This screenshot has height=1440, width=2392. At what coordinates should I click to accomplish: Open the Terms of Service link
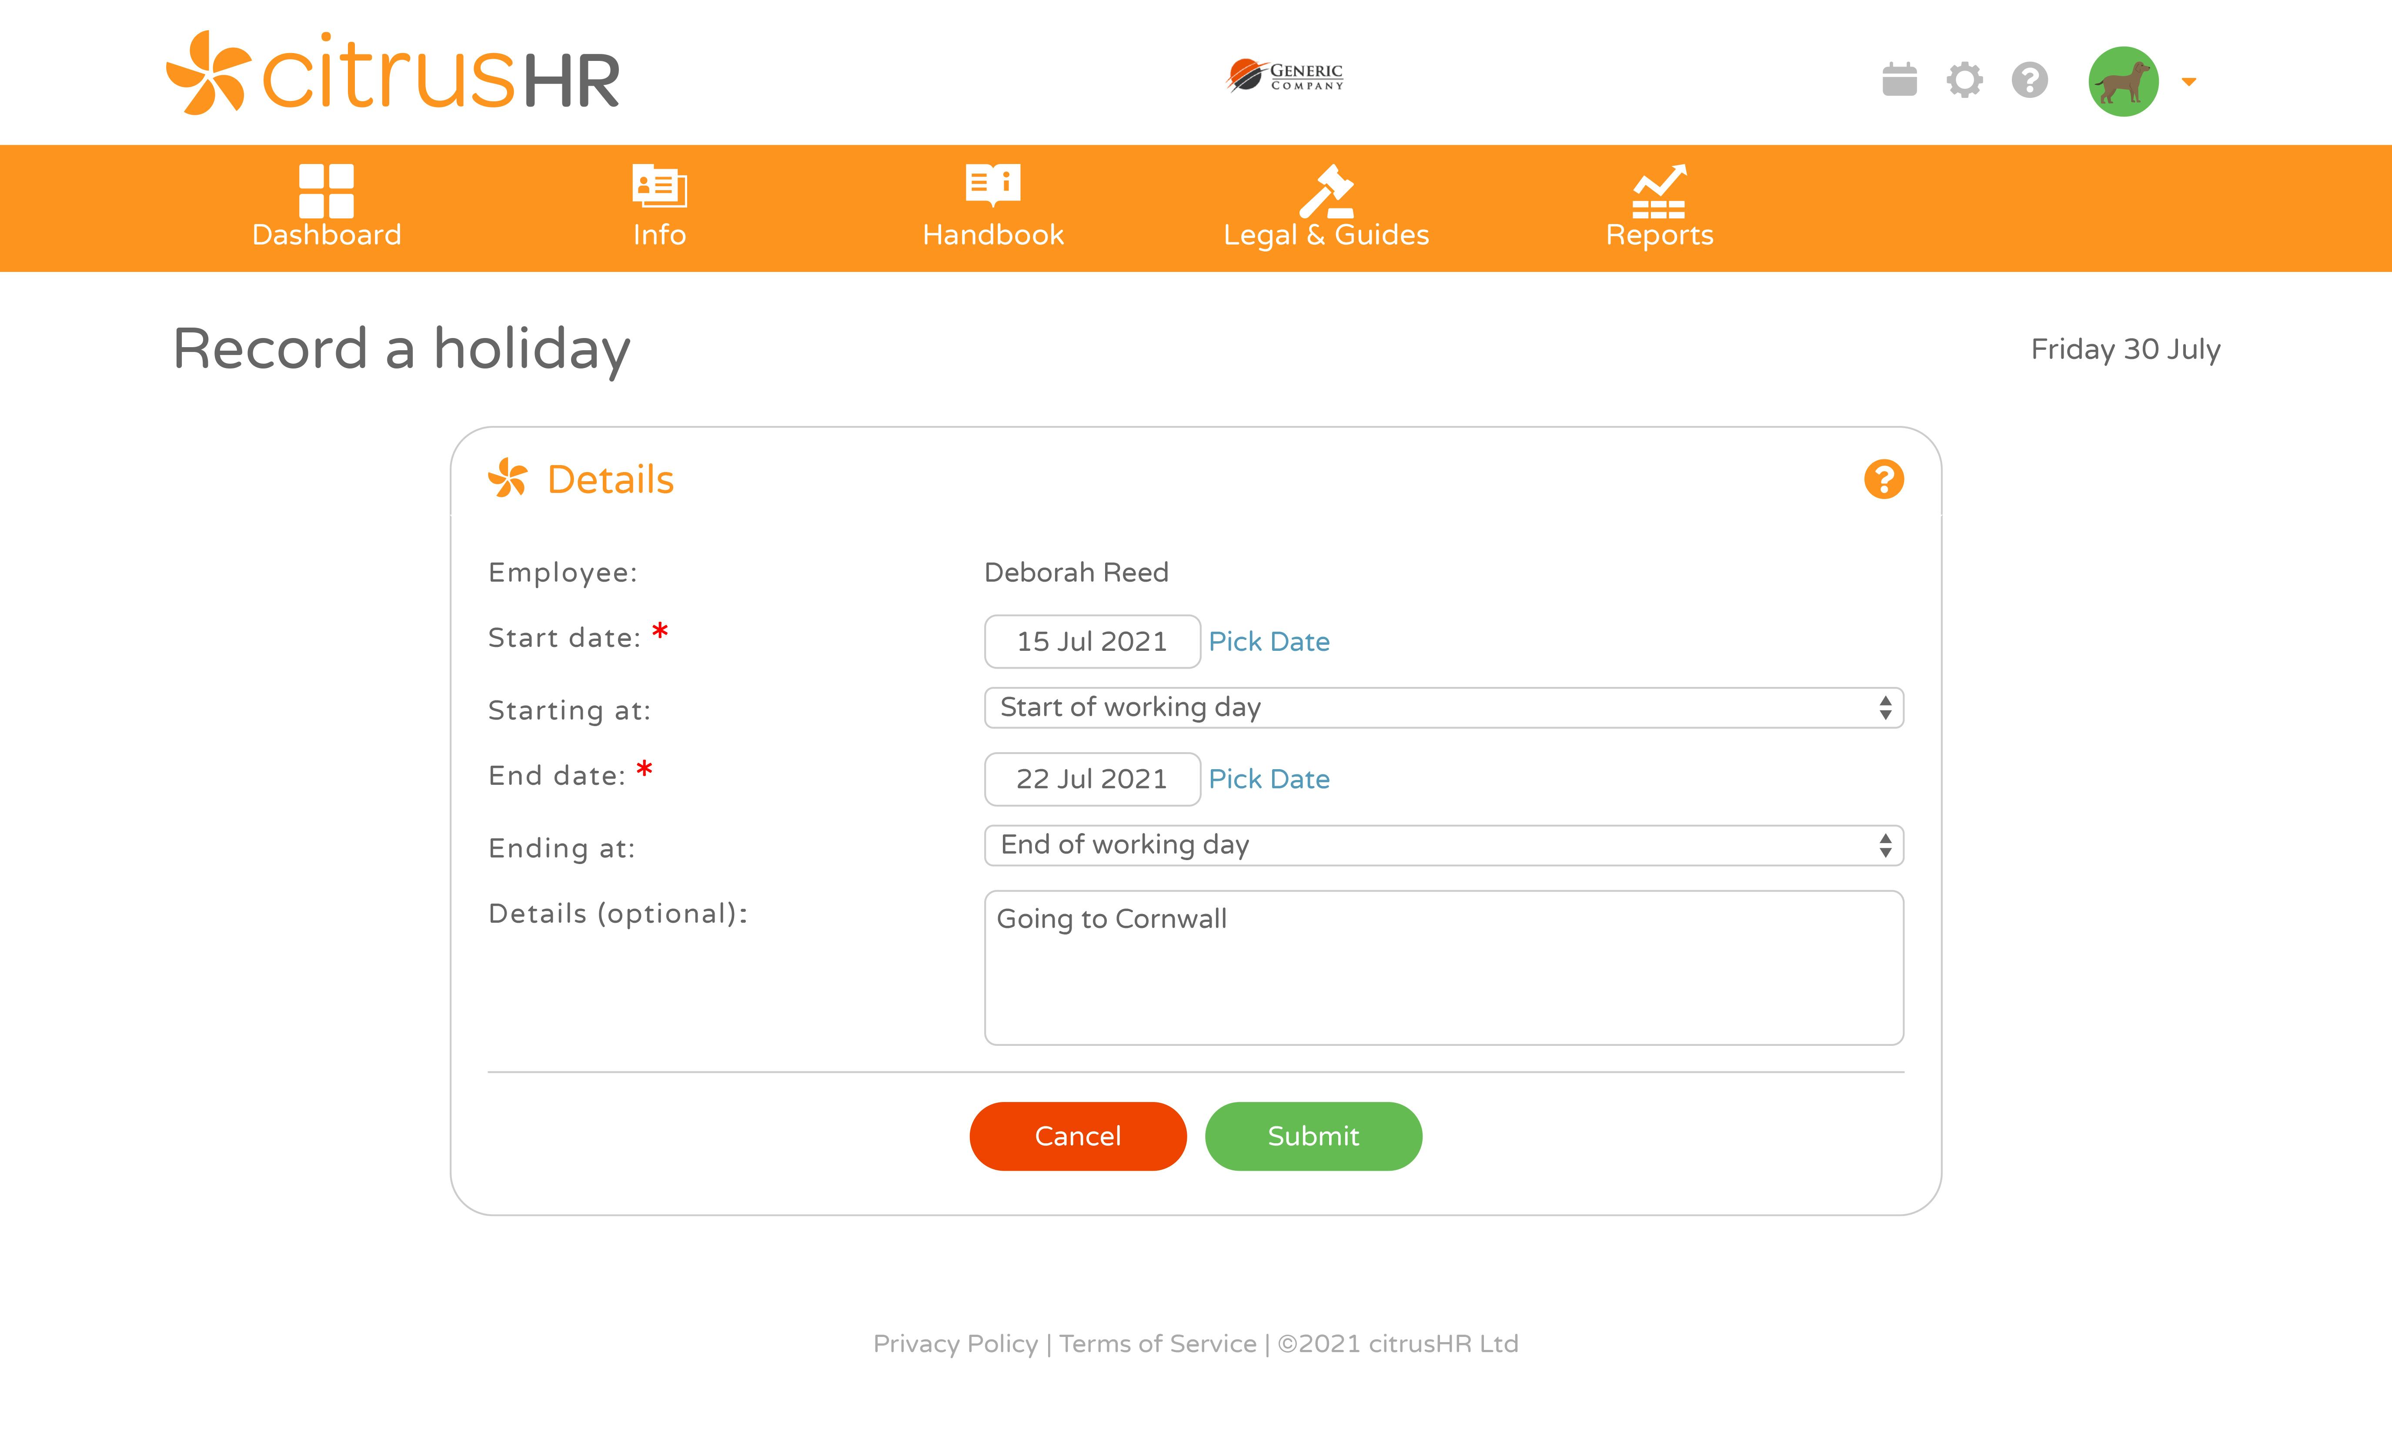[1157, 1344]
